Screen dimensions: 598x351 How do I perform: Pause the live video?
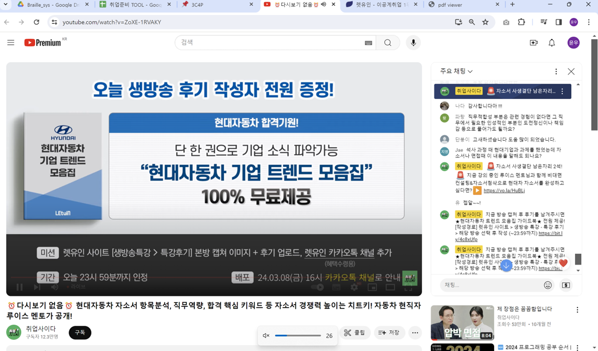tap(19, 287)
